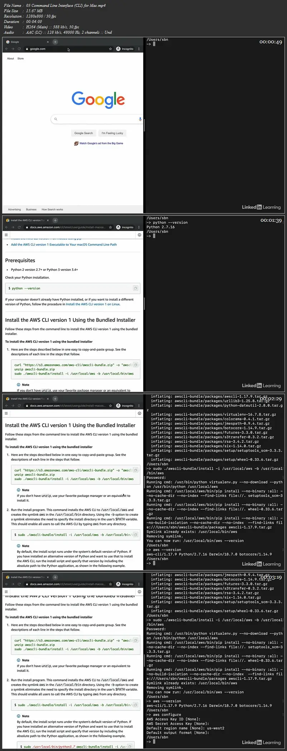The width and height of the screenshot is (287, 751).
Task: Click the microphone icon in Google search box
Action: (140, 119)
